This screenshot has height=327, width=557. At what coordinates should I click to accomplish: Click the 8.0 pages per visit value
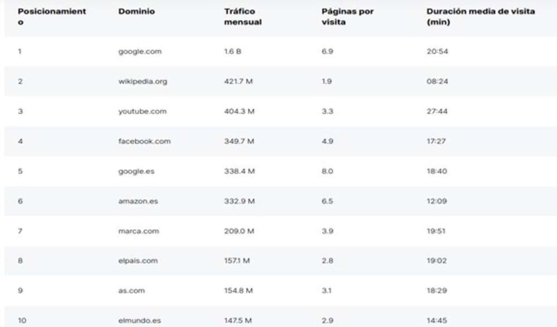pos(326,171)
